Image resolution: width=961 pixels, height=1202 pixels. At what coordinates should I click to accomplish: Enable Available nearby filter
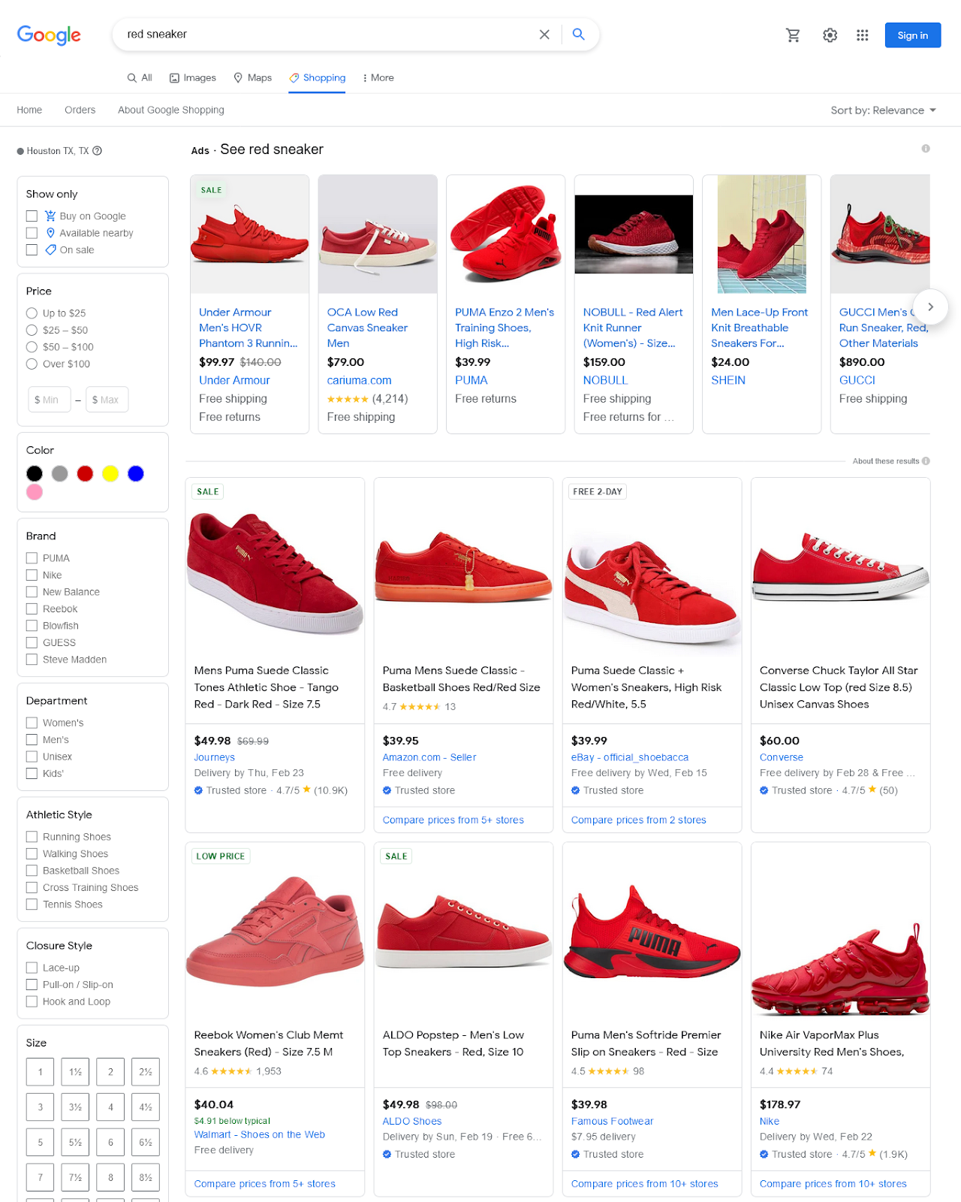coord(32,233)
